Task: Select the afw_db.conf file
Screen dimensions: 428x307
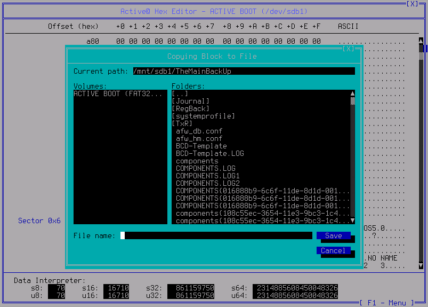Action: (199, 131)
